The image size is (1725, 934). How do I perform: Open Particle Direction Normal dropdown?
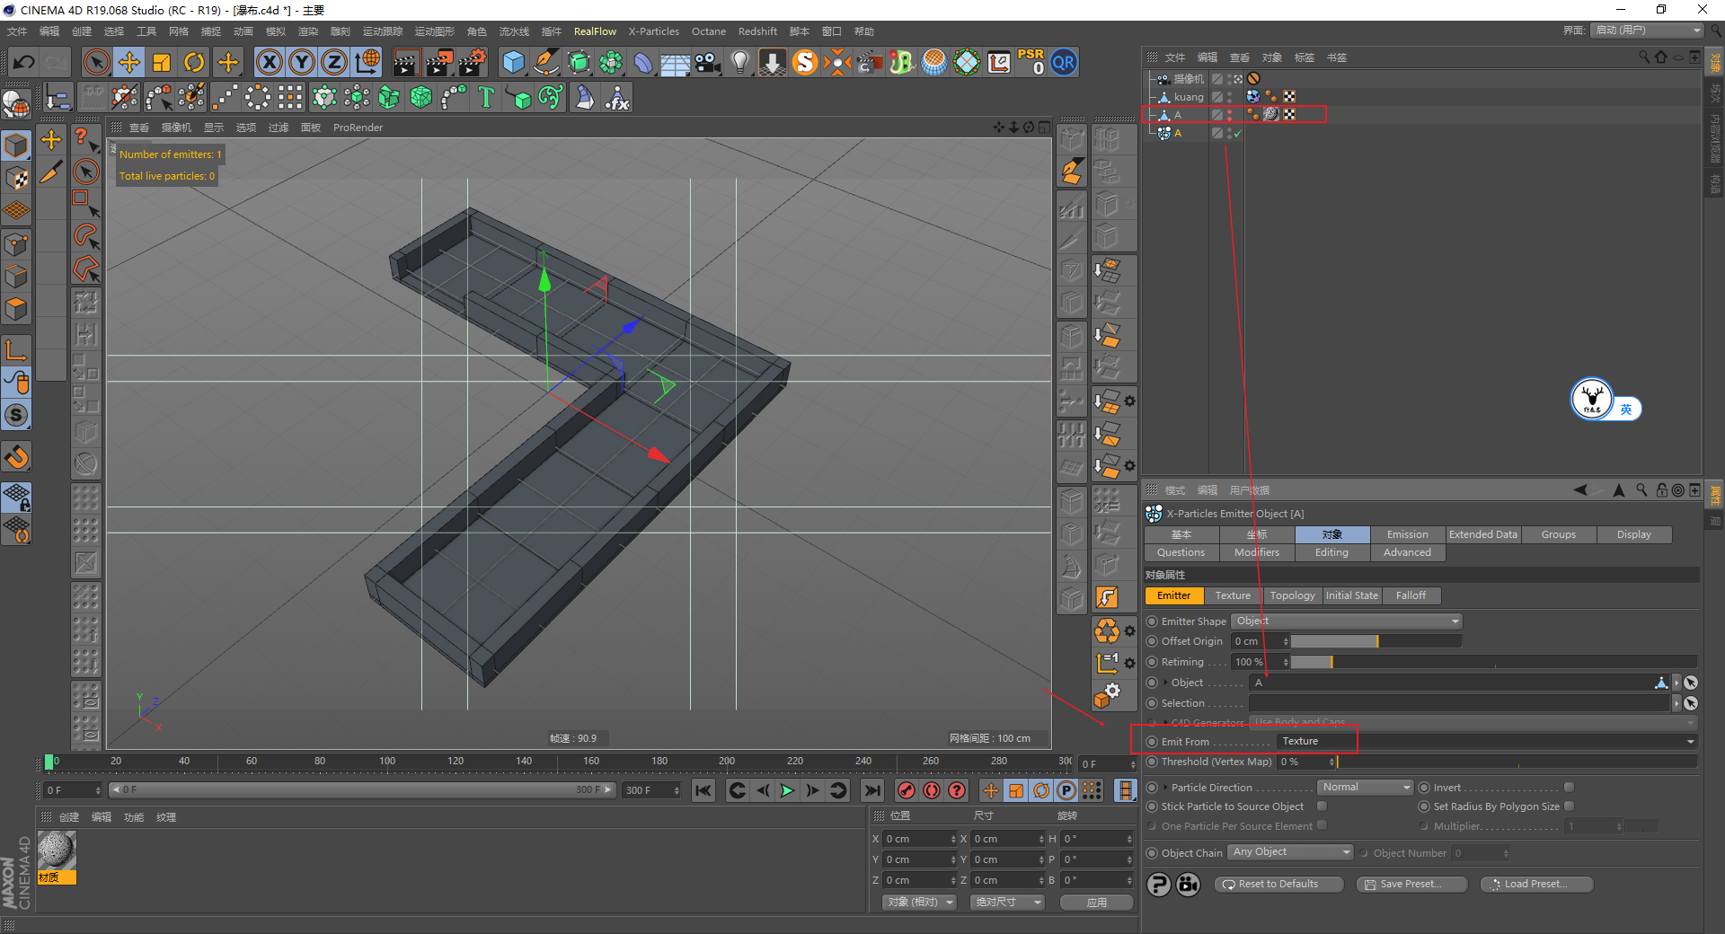click(x=1366, y=788)
